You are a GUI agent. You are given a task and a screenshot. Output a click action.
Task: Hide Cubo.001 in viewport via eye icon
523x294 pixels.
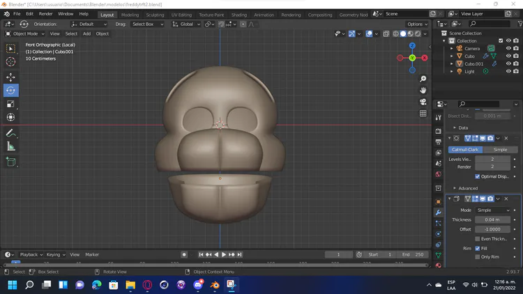pos(508,63)
